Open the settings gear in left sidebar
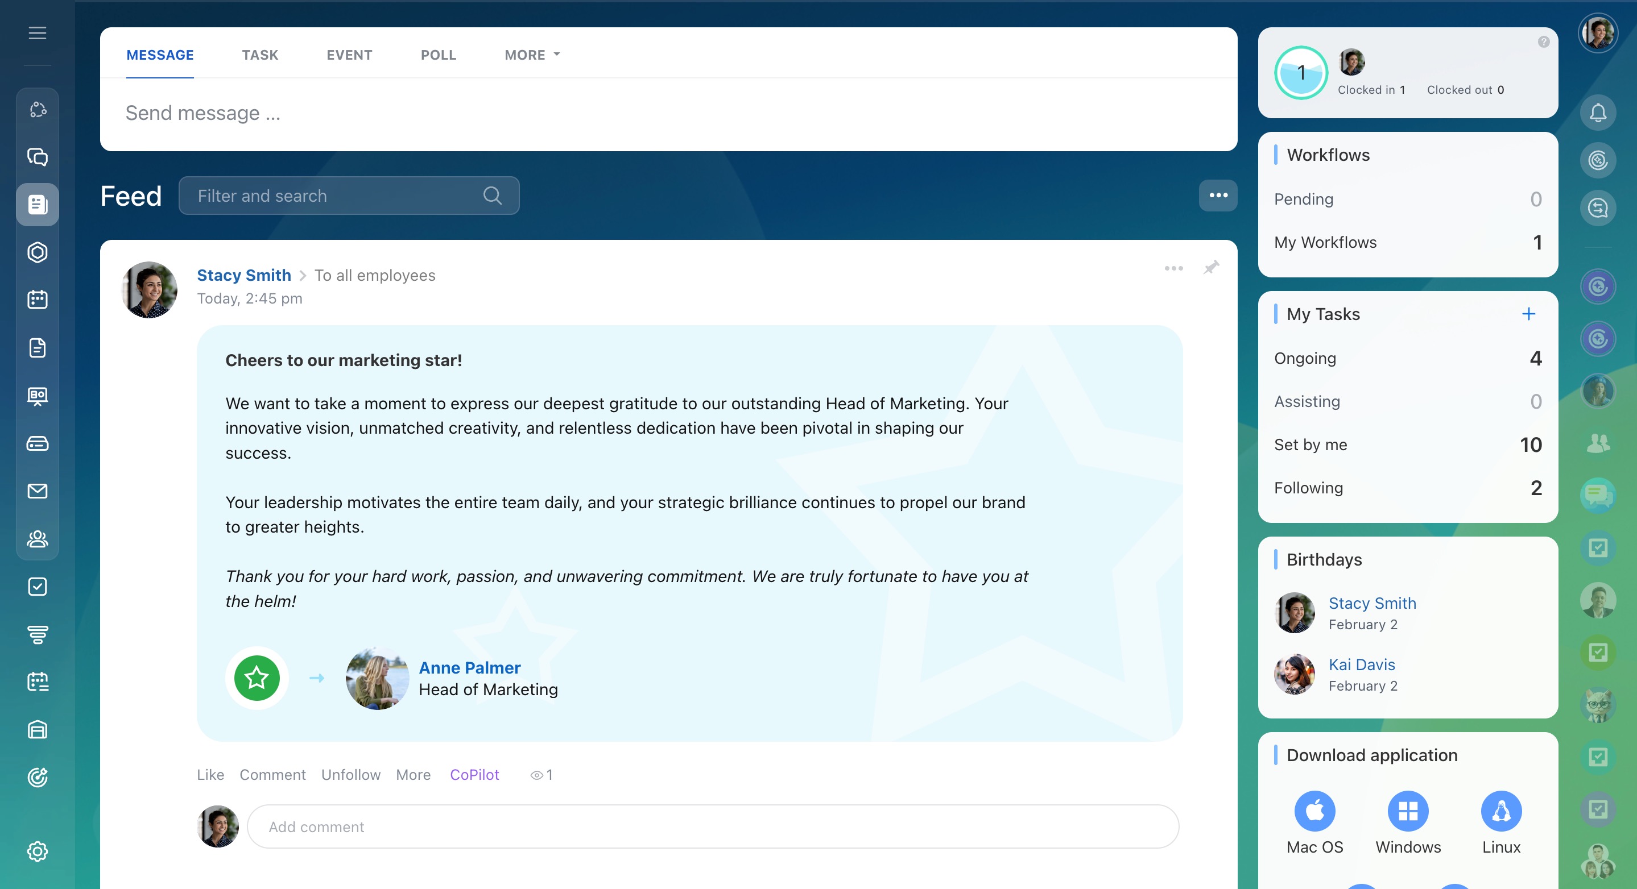Viewport: 1637px width, 889px height. tap(38, 851)
